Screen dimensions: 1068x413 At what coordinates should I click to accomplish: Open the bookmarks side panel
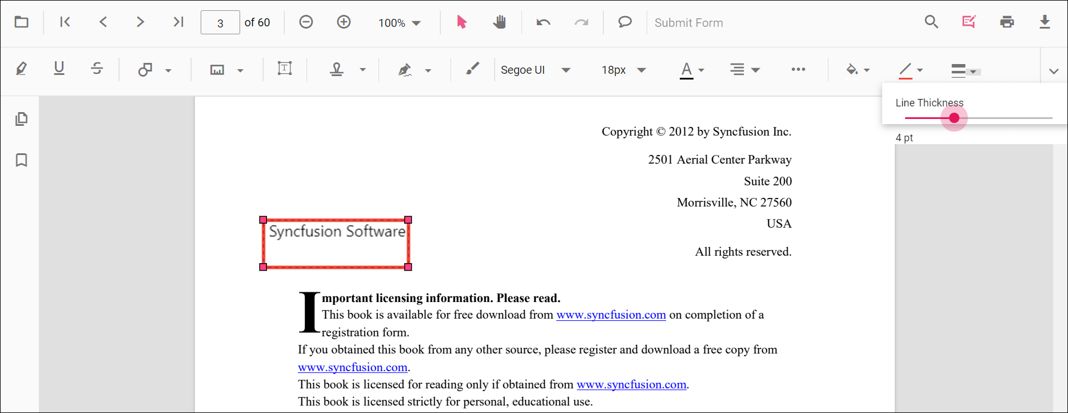click(x=21, y=160)
